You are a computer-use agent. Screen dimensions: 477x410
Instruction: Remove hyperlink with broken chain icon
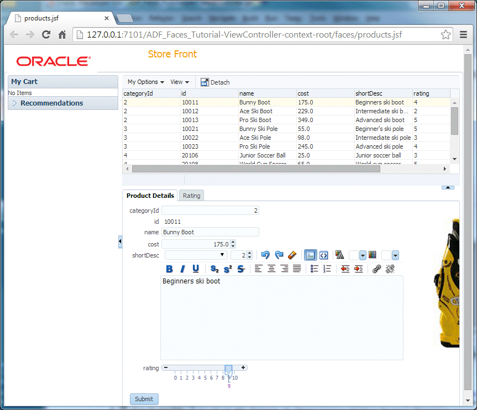click(390, 269)
